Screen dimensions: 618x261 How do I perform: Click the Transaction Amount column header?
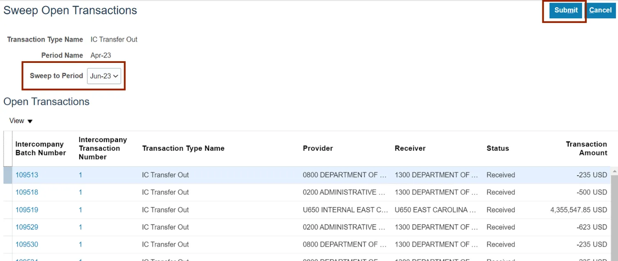(586, 148)
